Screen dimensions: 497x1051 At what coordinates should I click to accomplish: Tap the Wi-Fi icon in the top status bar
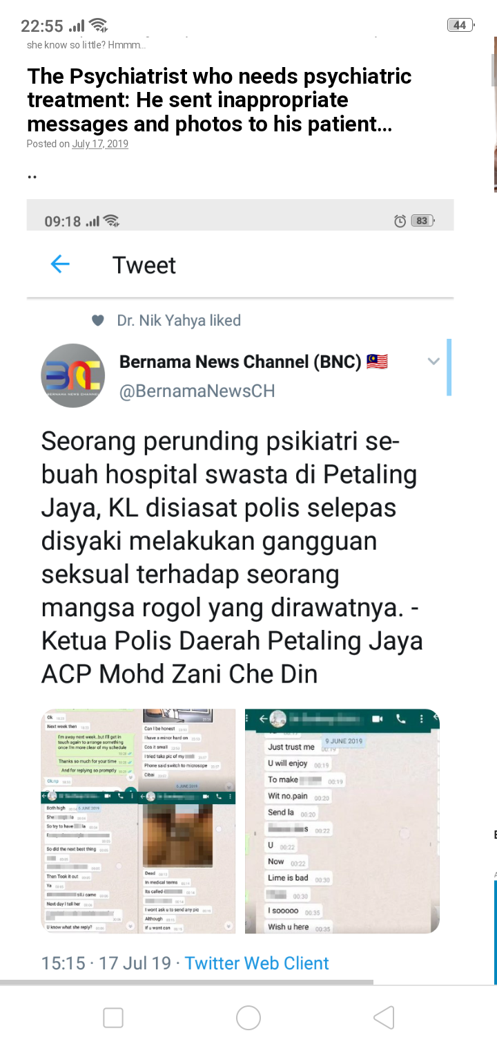click(x=99, y=26)
